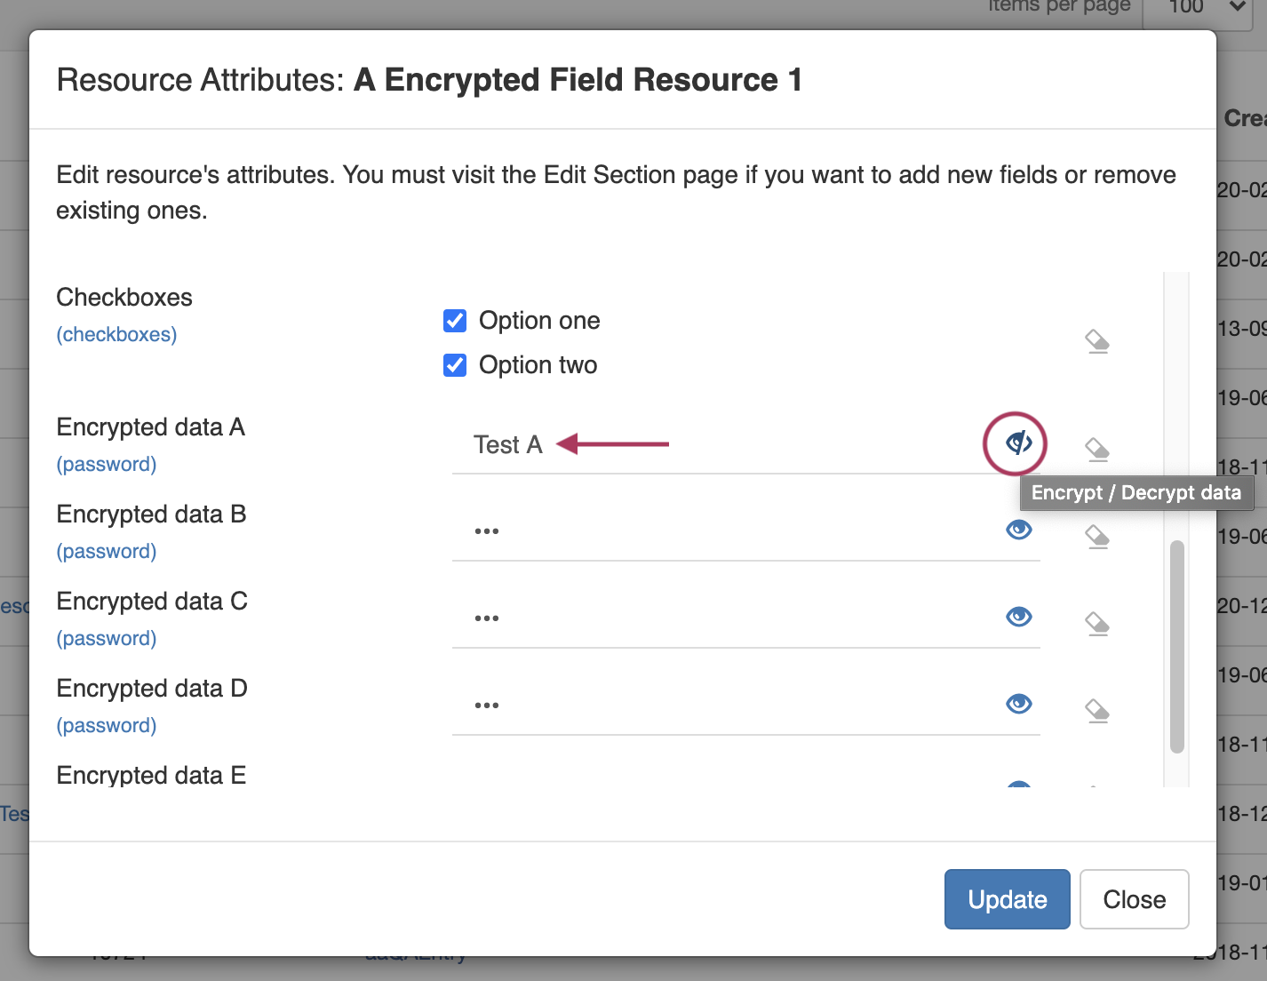1267x981 pixels.
Task: Click the dialog's vertical scrollbar thumb
Action: point(1177,647)
